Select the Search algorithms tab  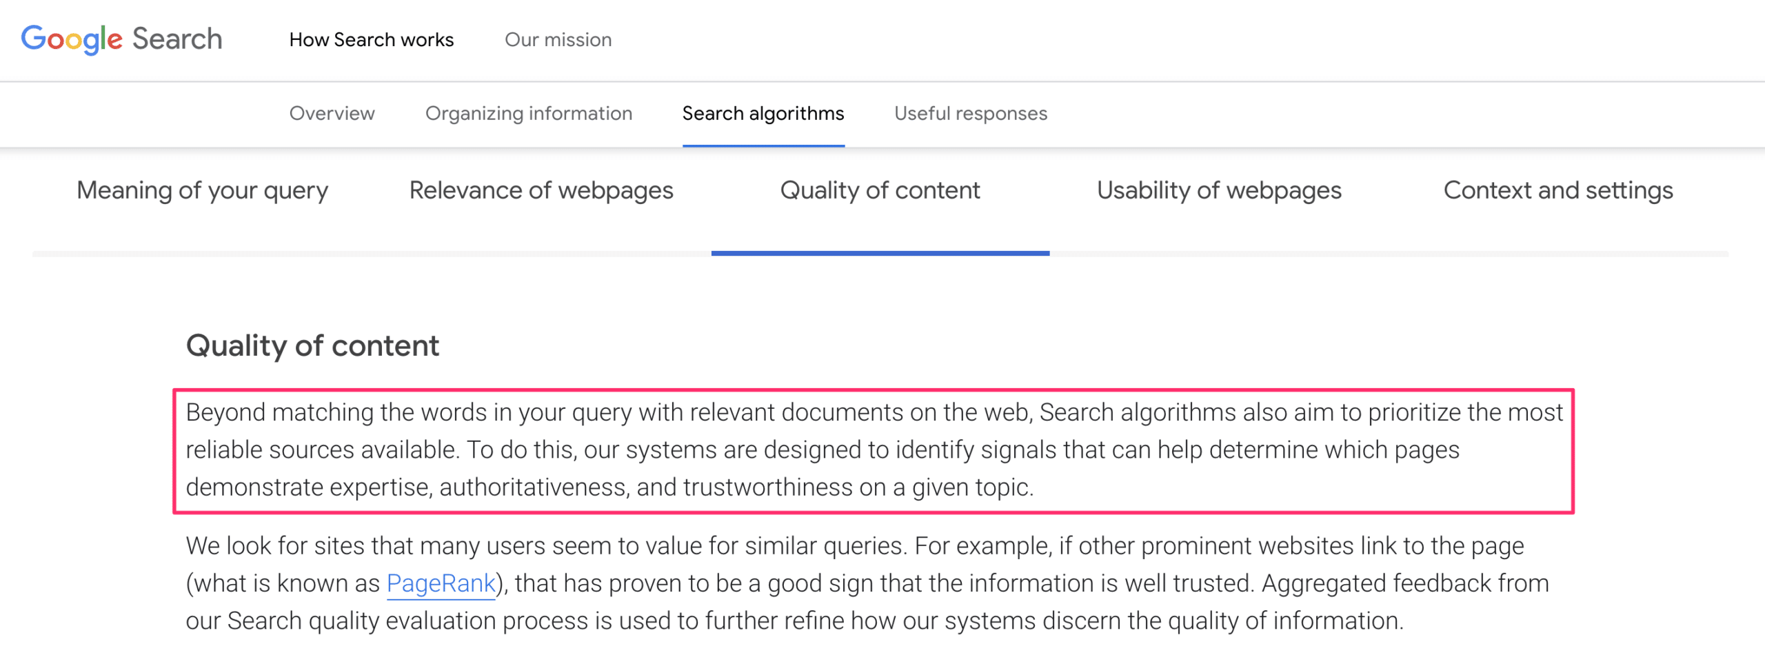(763, 113)
